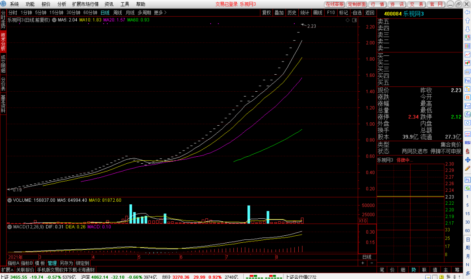The image size is (471, 279).
Task: Click the F10 icon in the right sidebar
Action: pos(467,81)
